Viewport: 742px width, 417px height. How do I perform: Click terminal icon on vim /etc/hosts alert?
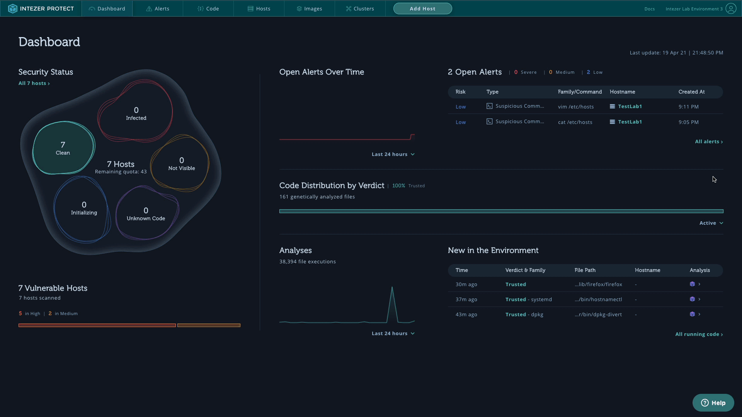click(x=489, y=106)
